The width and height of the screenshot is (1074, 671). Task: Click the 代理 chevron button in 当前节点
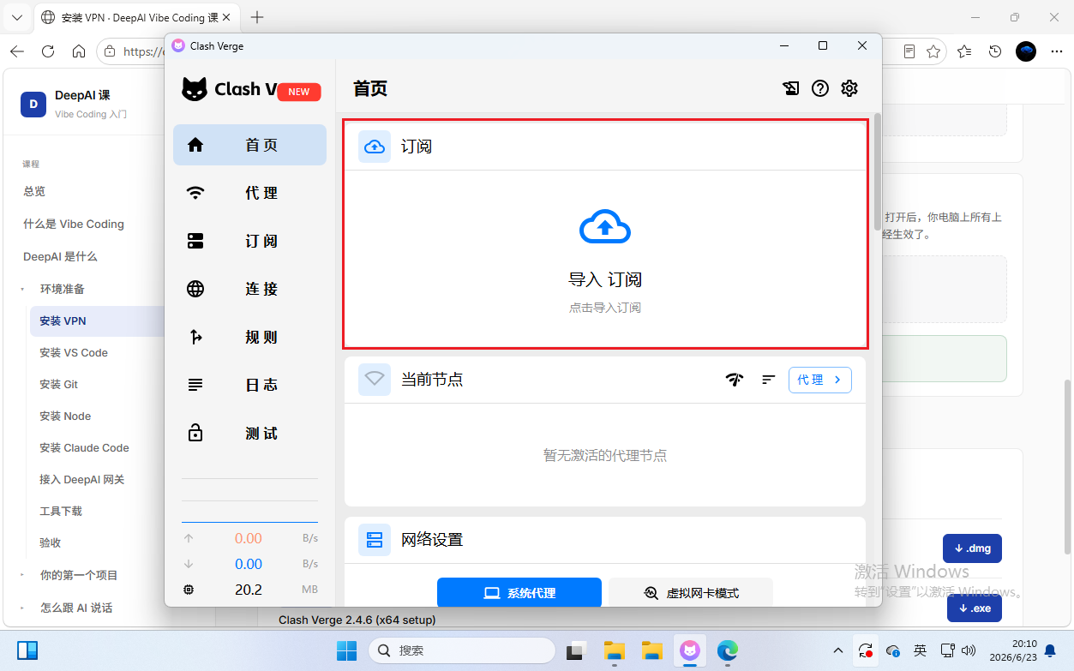coord(820,380)
